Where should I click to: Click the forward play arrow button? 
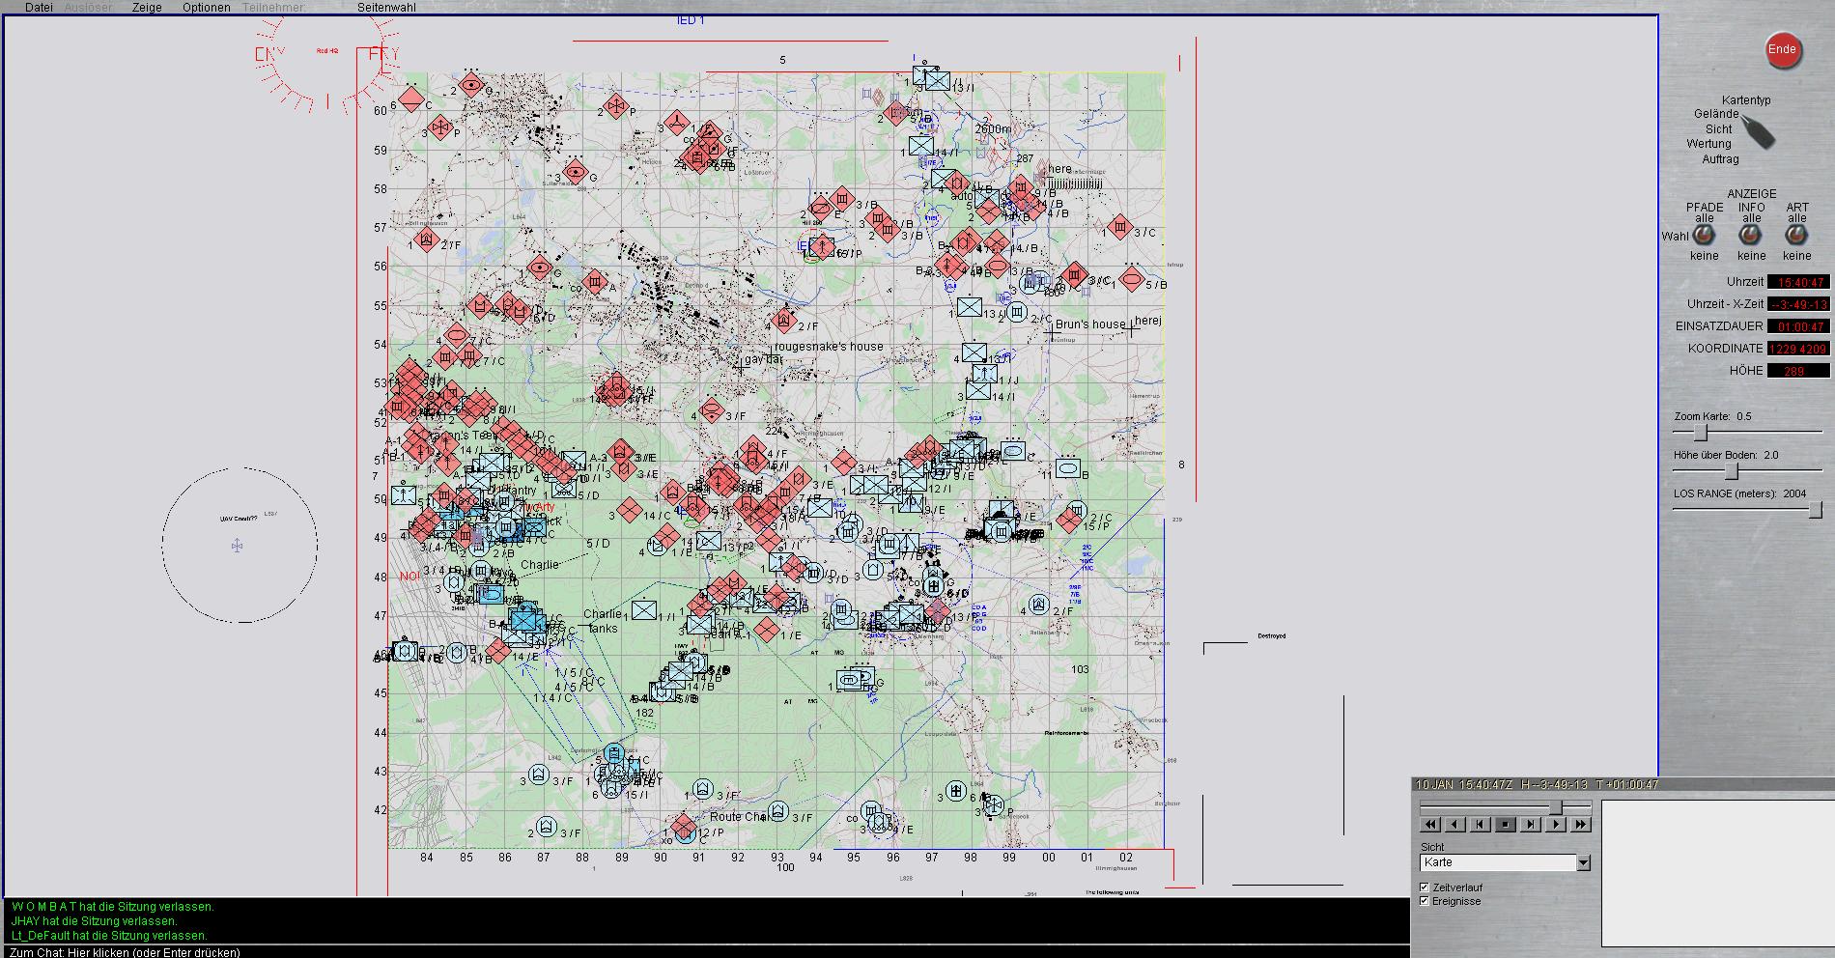1556,824
